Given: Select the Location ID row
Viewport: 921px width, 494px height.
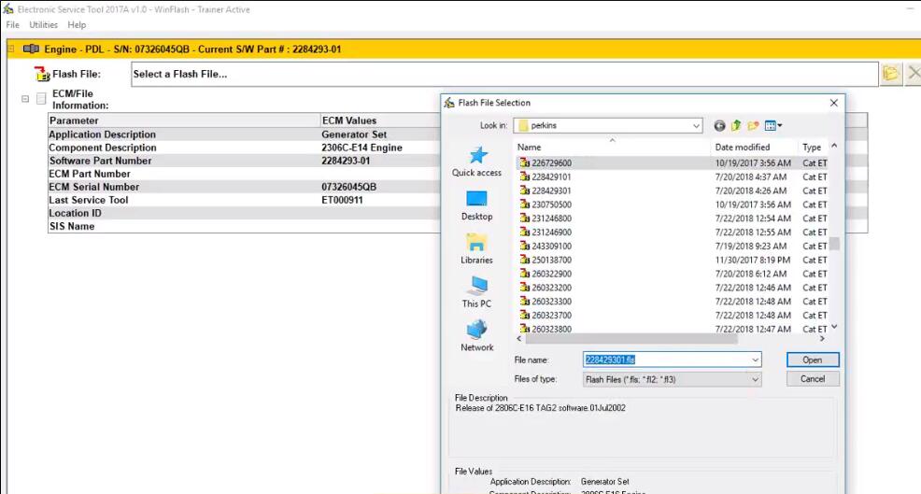Looking at the screenshot, I should 244,213.
